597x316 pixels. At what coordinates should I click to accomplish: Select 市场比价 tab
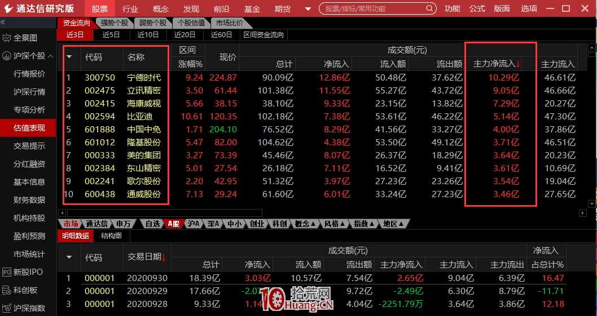tap(230, 23)
